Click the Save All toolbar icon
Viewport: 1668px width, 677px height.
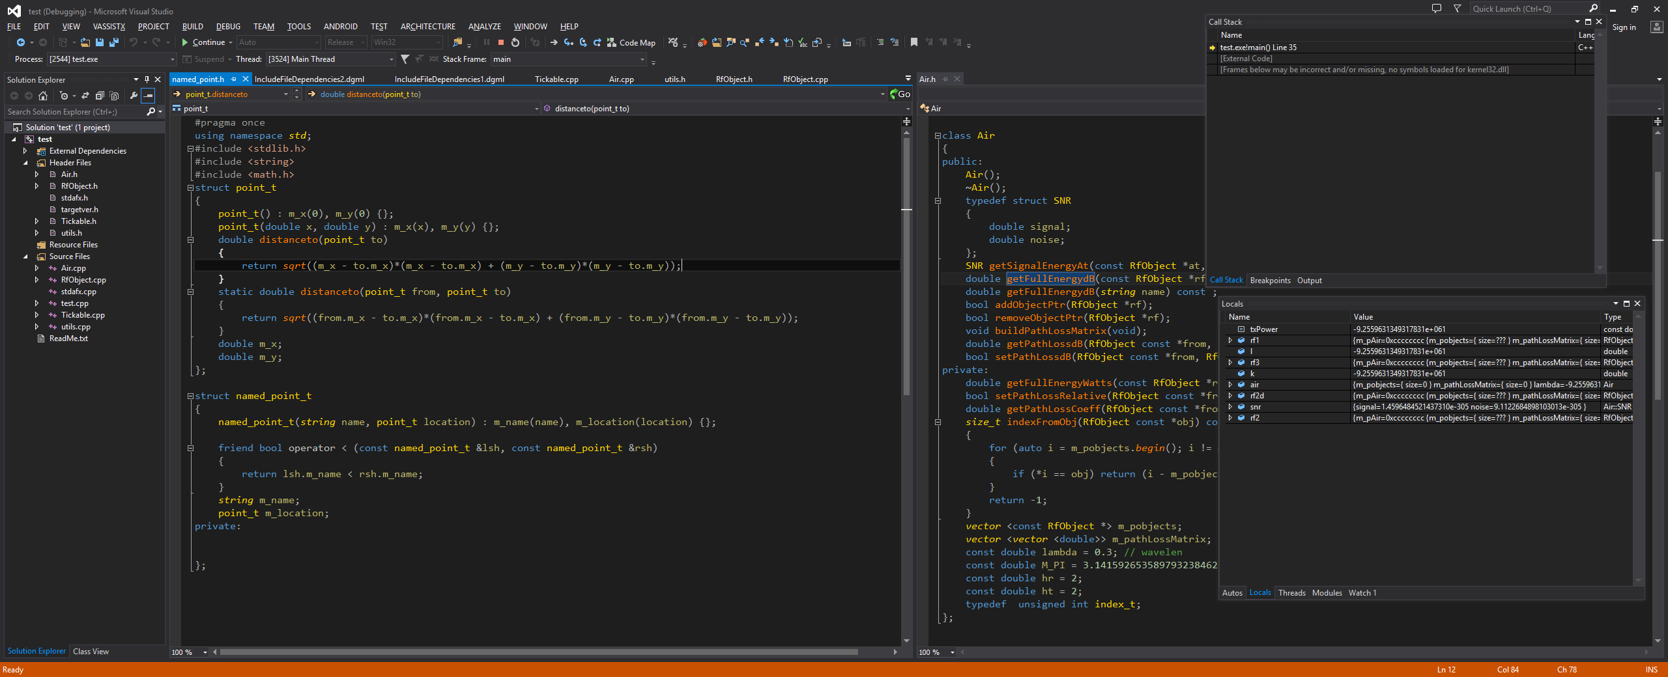(x=114, y=42)
